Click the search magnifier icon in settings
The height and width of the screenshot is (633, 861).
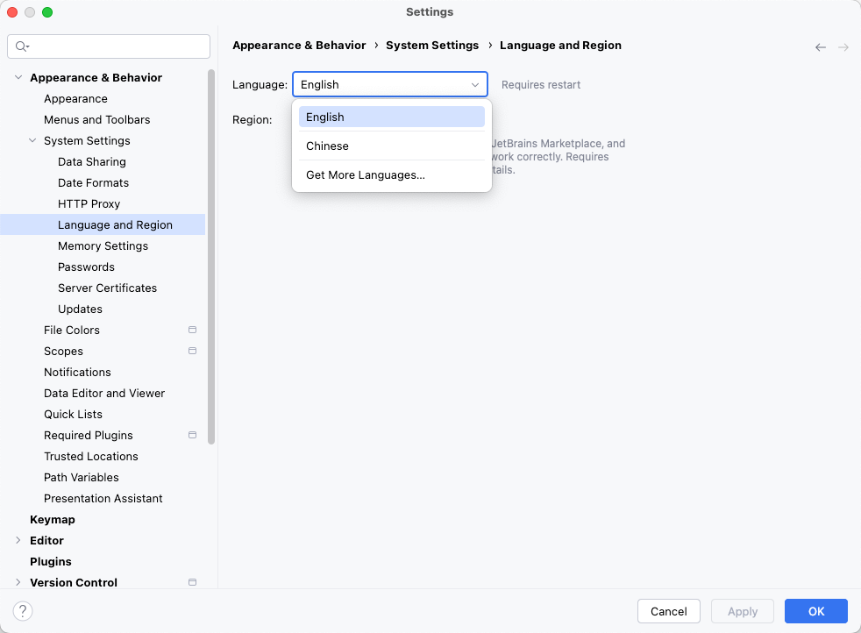(x=22, y=46)
